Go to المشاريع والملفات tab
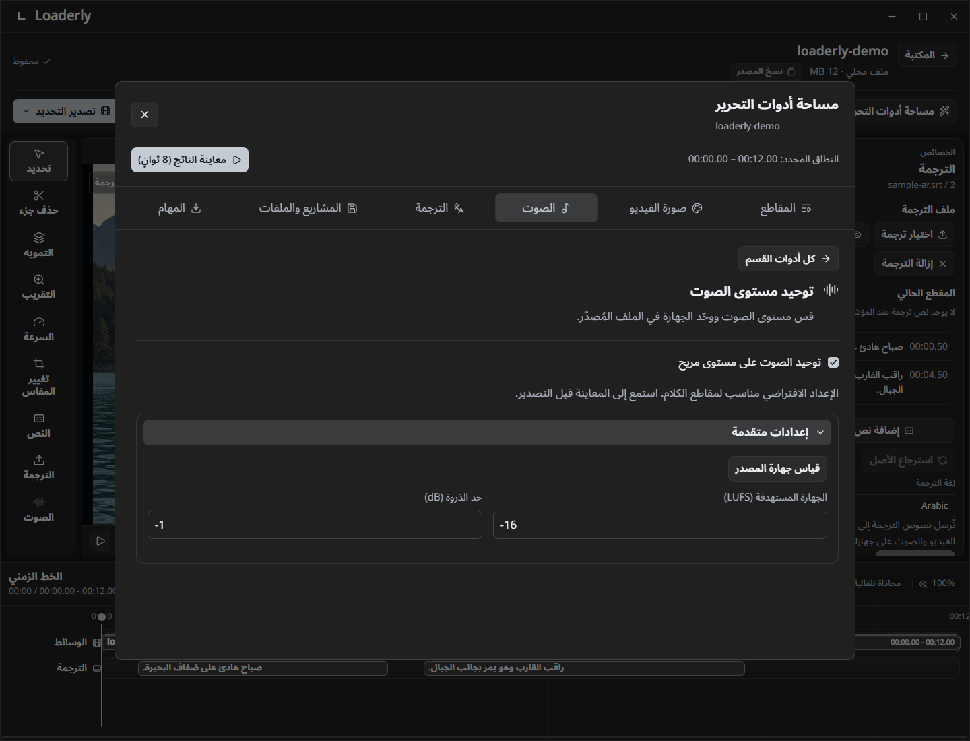Image resolution: width=970 pixels, height=741 pixels. point(308,208)
